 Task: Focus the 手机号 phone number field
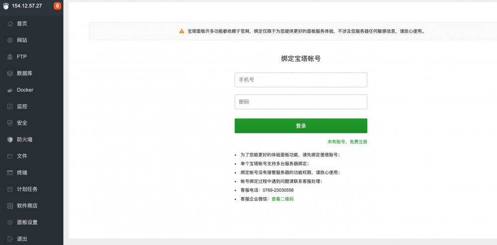(x=301, y=80)
